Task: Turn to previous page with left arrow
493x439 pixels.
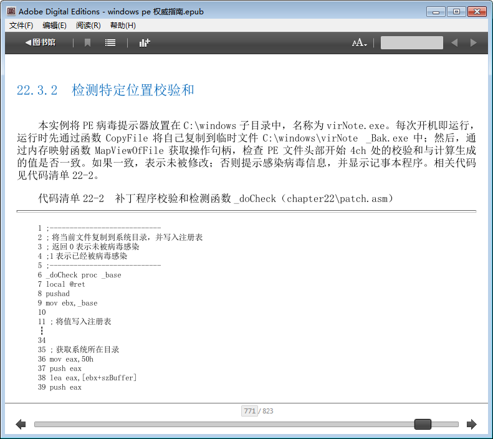Action: click(21, 424)
